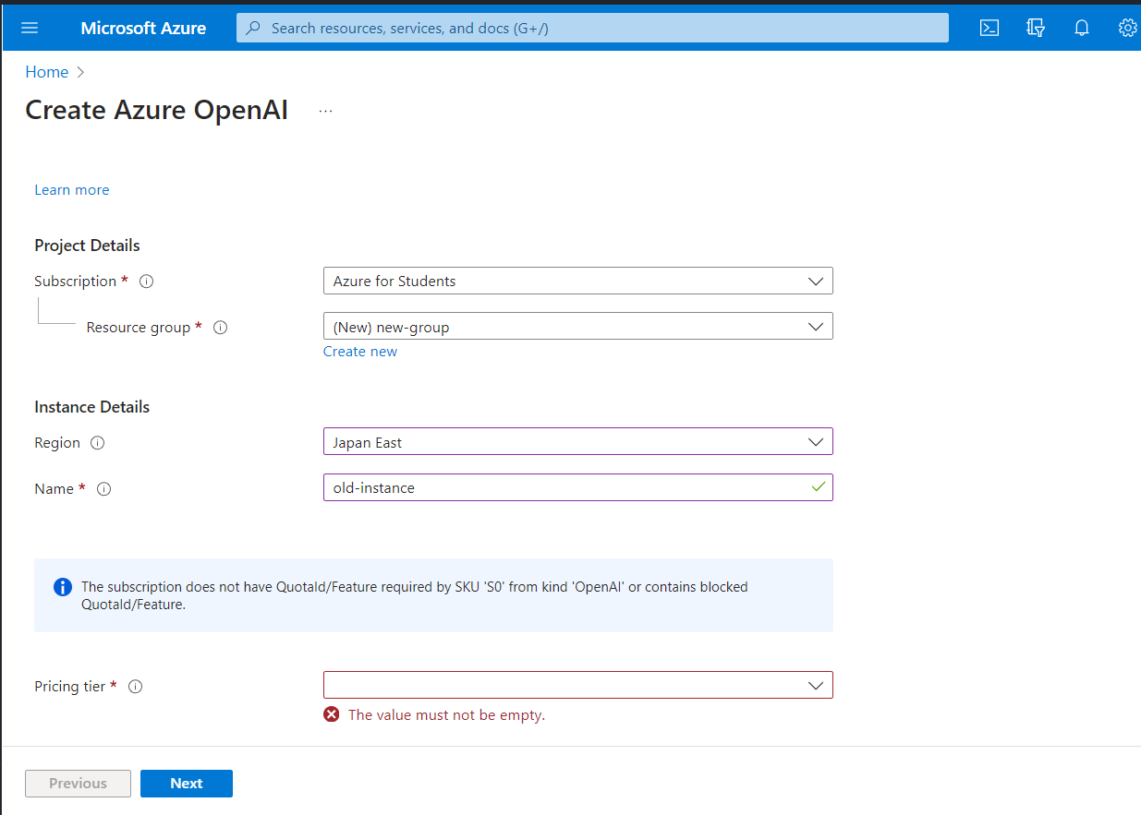The width and height of the screenshot is (1141, 815).
Task: Open the portal settings gear
Action: point(1127,28)
